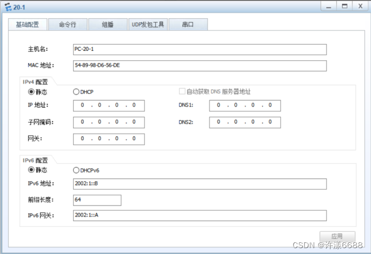Minimize the 20-1 window
This screenshot has width=371, height=254.
point(329,6)
